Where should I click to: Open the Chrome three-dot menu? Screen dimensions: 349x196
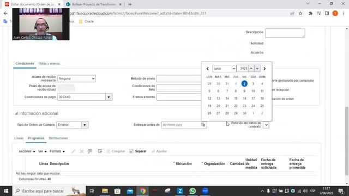click(344, 13)
